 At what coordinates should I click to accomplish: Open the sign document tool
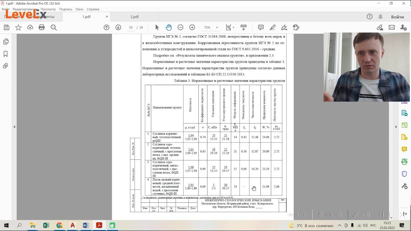pyautogui.click(x=284, y=28)
